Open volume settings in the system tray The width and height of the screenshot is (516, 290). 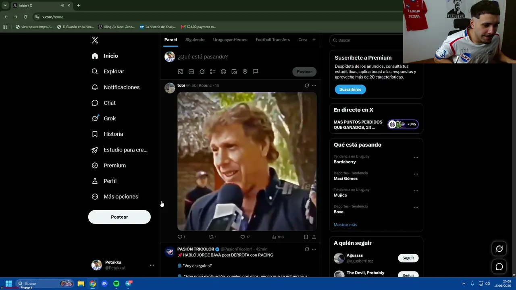pyautogui.click(x=487, y=284)
